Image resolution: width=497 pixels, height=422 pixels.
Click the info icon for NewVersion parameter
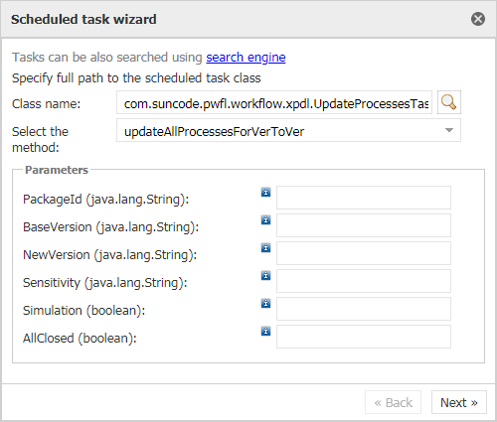265,247
